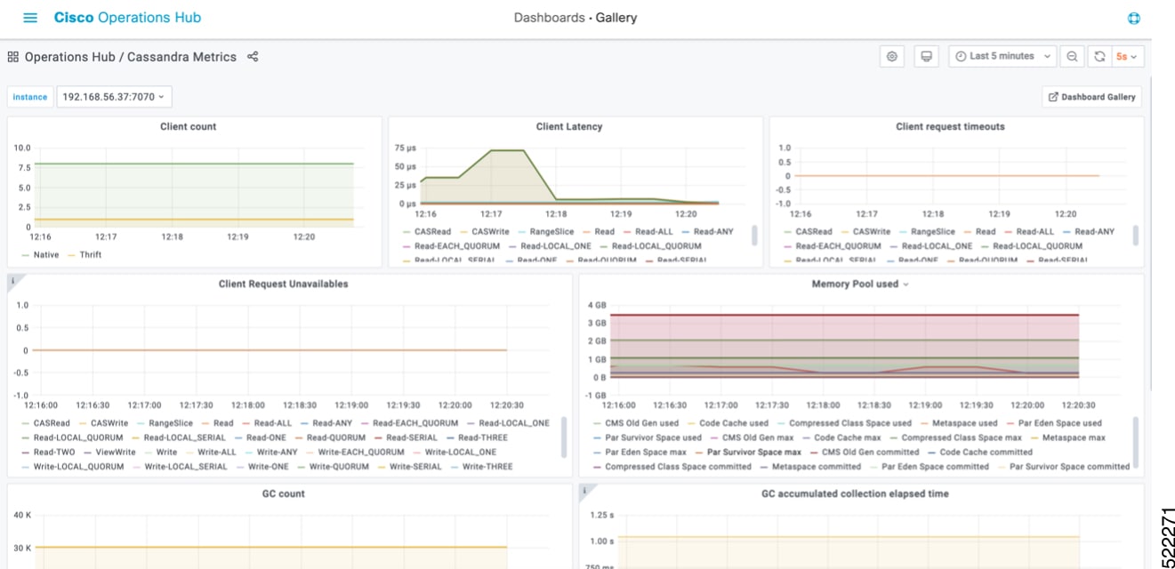Viewport: 1175px width, 569px height.
Task: Open the Last 5 minutes time picker
Action: pos(1002,56)
